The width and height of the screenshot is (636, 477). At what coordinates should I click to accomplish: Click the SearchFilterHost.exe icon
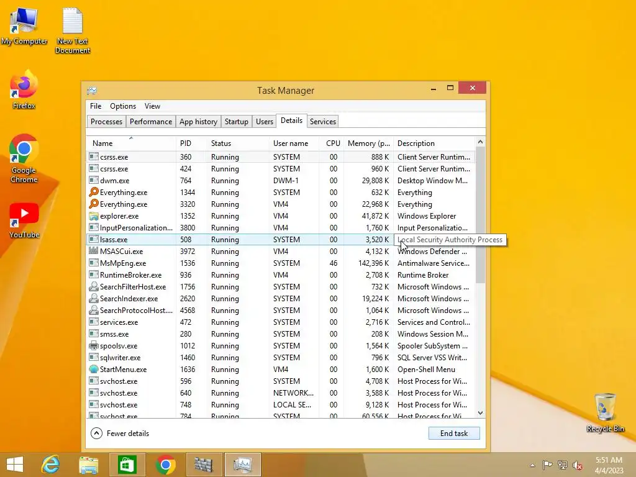click(x=94, y=286)
